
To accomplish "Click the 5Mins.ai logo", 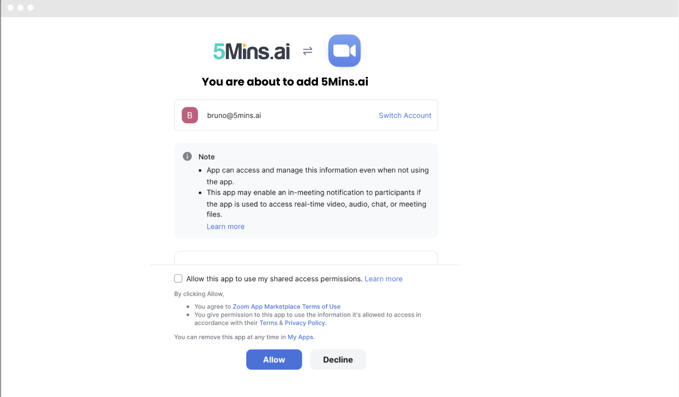I will point(251,51).
